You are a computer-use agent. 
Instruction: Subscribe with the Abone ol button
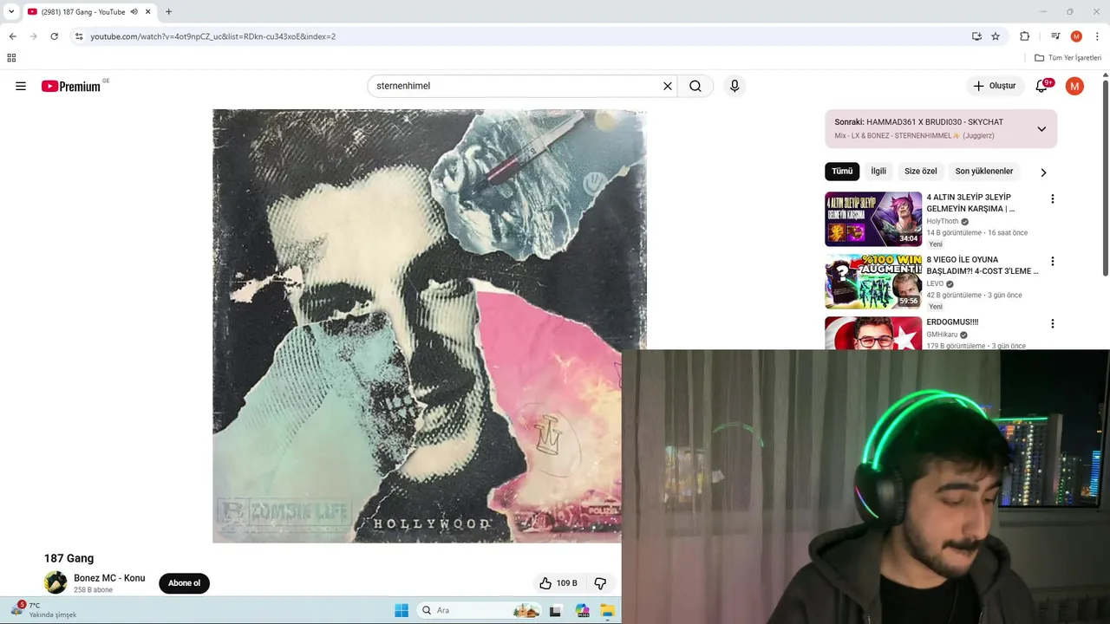184,583
